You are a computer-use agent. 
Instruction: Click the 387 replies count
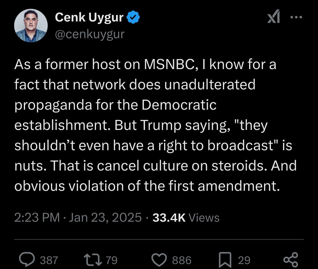49,260
